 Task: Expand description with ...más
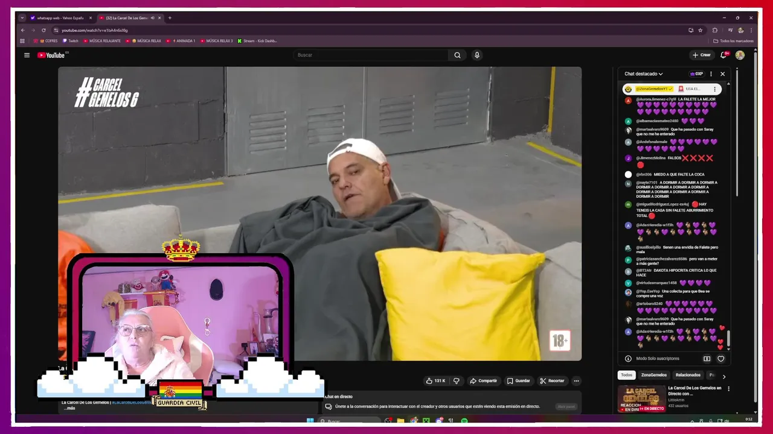[69, 408]
